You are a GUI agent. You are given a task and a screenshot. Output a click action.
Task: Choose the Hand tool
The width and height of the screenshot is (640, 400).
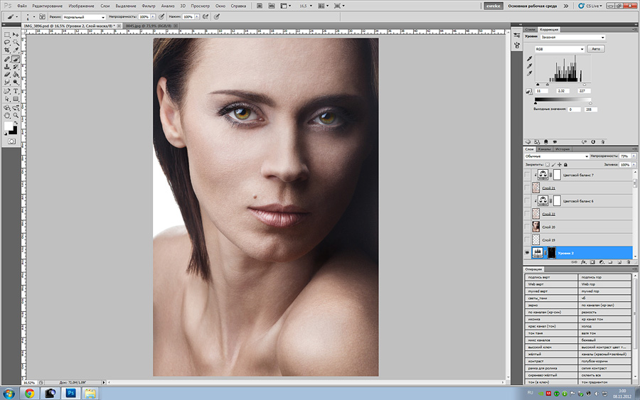coord(7,114)
